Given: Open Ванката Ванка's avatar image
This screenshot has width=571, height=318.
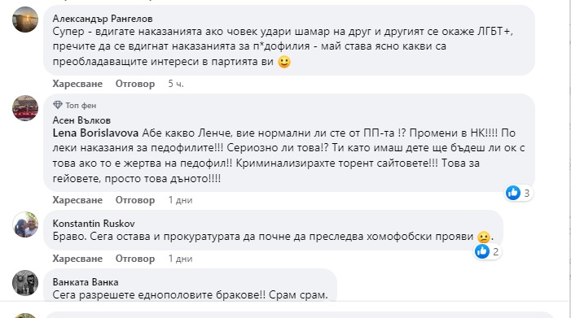Looking at the screenshot, I should click(25, 283).
